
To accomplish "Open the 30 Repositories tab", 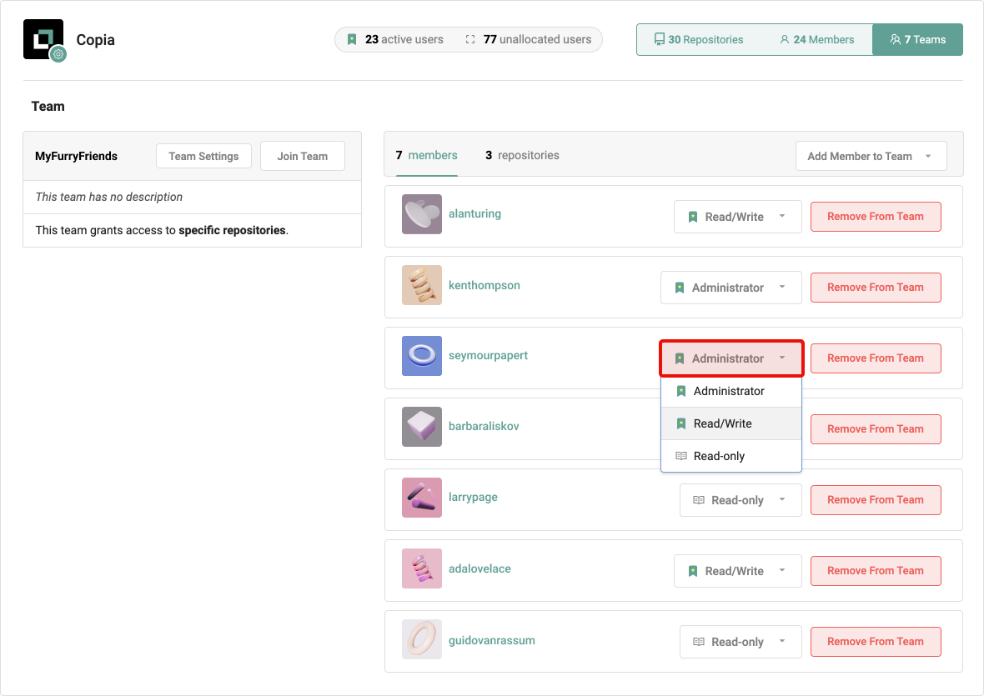I will coord(699,39).
